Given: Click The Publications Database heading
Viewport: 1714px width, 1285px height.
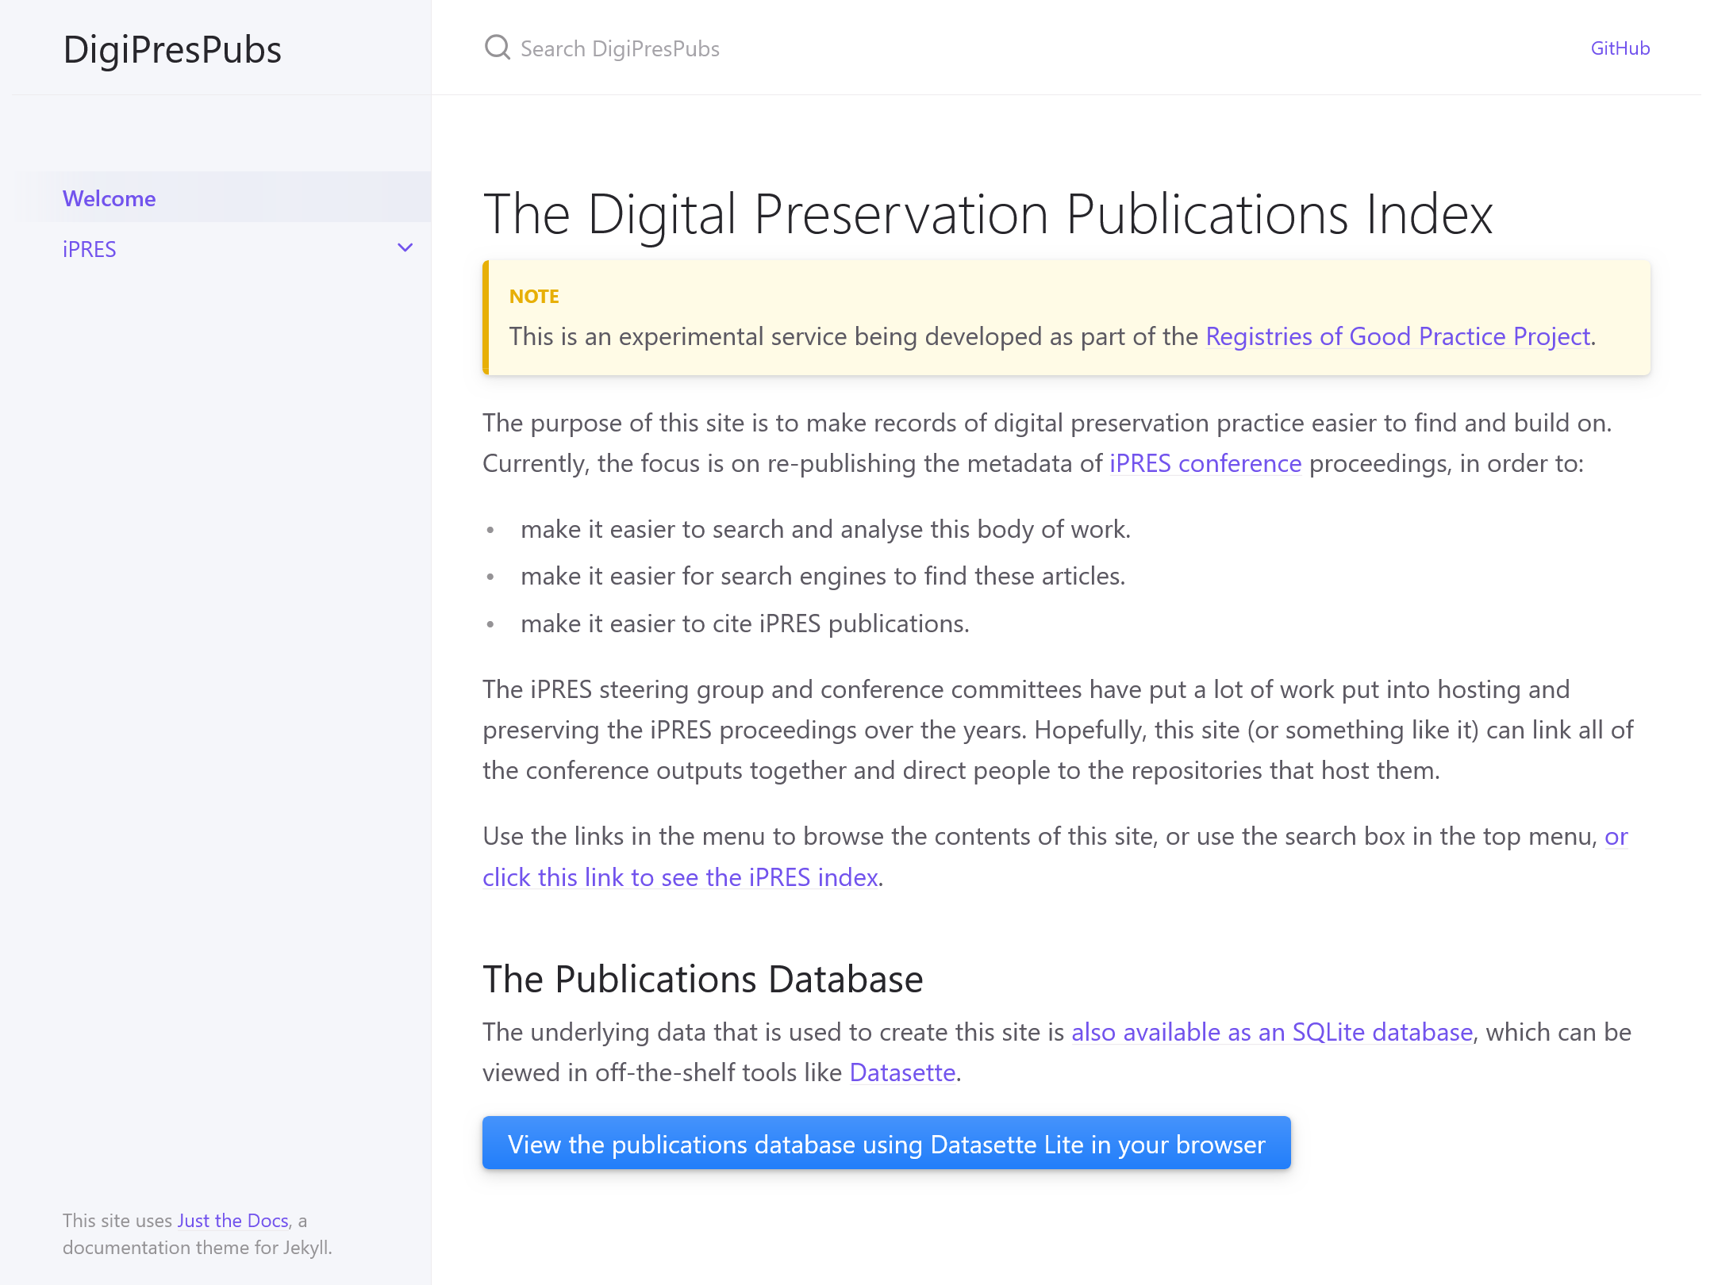Looking at the screenshot, I should [x=702, y=979].
